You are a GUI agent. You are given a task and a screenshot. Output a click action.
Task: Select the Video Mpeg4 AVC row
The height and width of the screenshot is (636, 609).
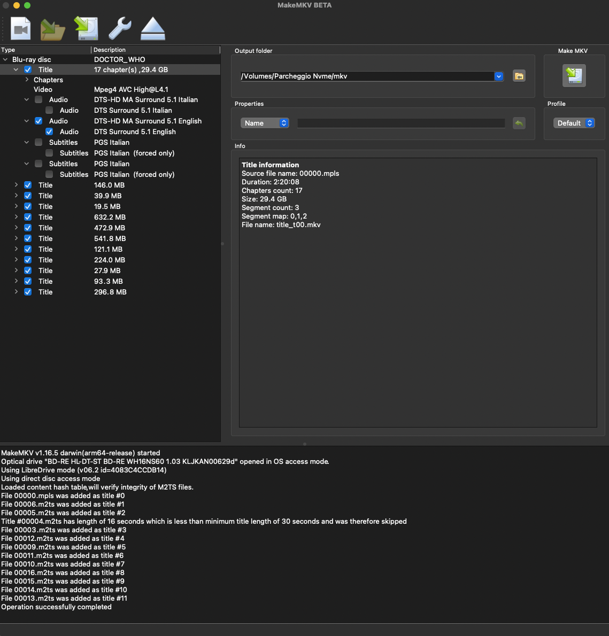[x=110, y=90]
